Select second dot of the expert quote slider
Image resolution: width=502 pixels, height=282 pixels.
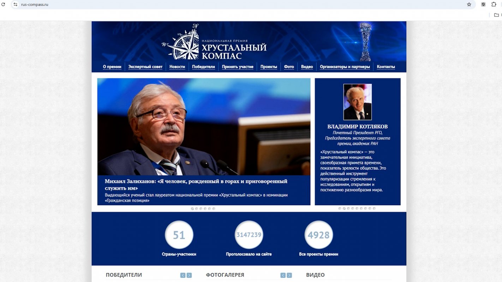point(344,208)
